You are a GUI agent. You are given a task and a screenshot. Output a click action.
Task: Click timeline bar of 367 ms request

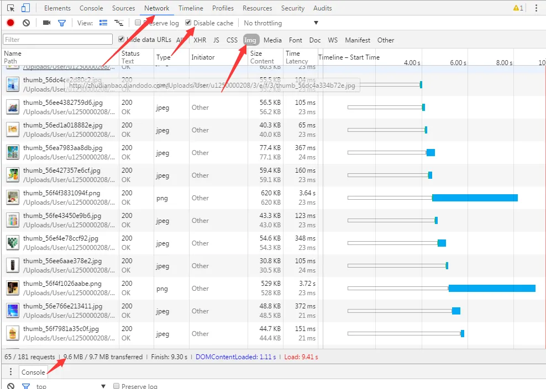pos(431,153)
